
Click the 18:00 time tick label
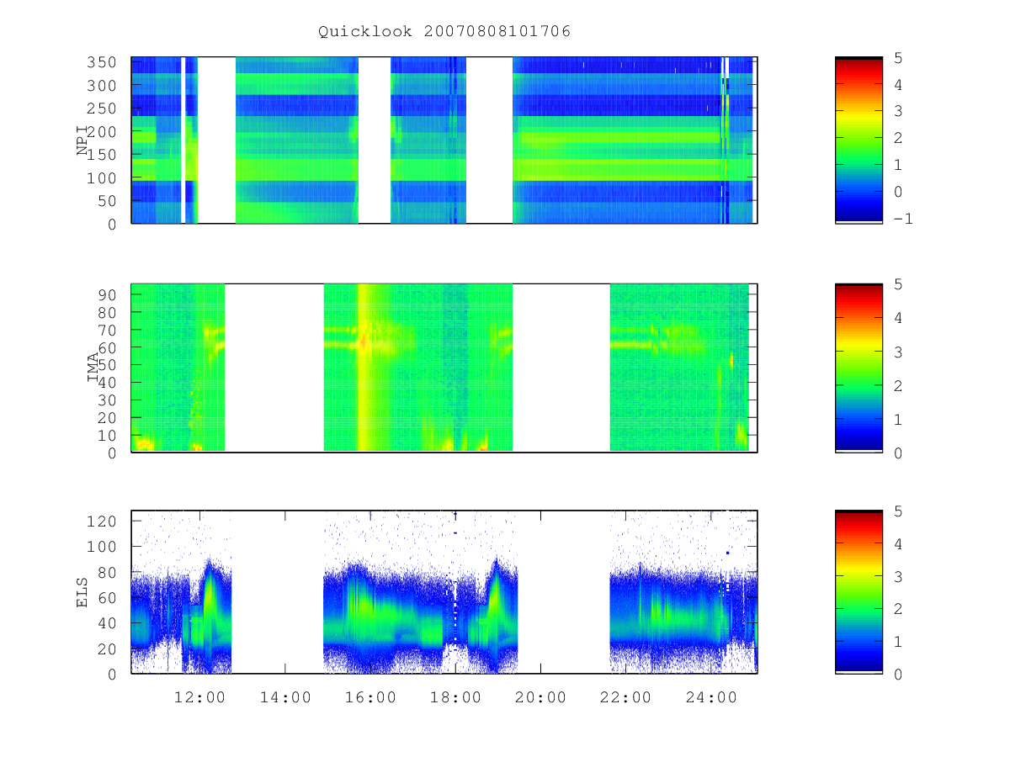tap(455, 697)
